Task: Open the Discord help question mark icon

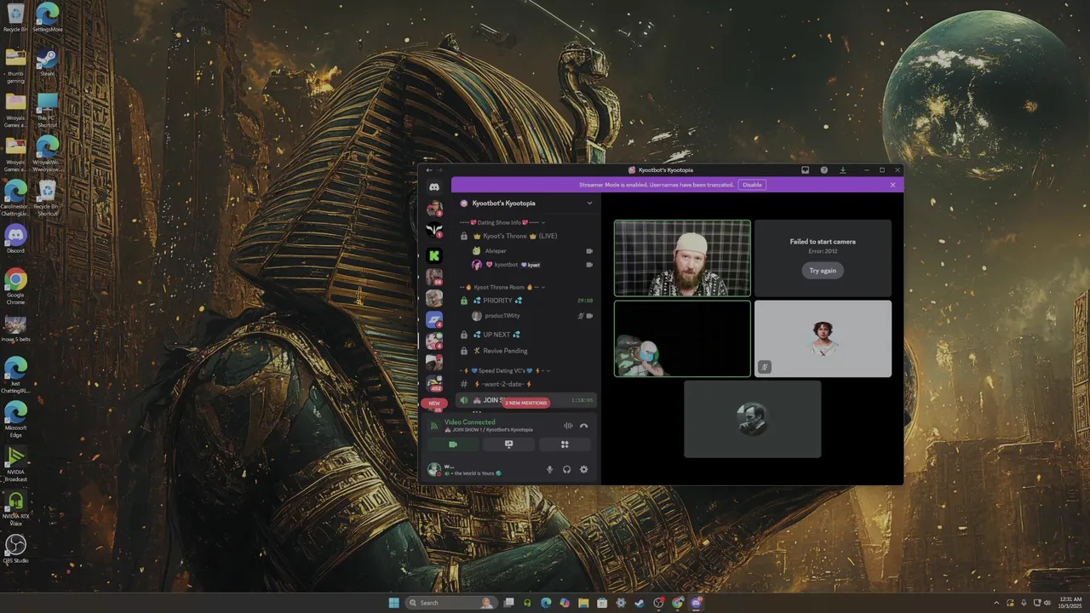Action: tap(823, 170)
